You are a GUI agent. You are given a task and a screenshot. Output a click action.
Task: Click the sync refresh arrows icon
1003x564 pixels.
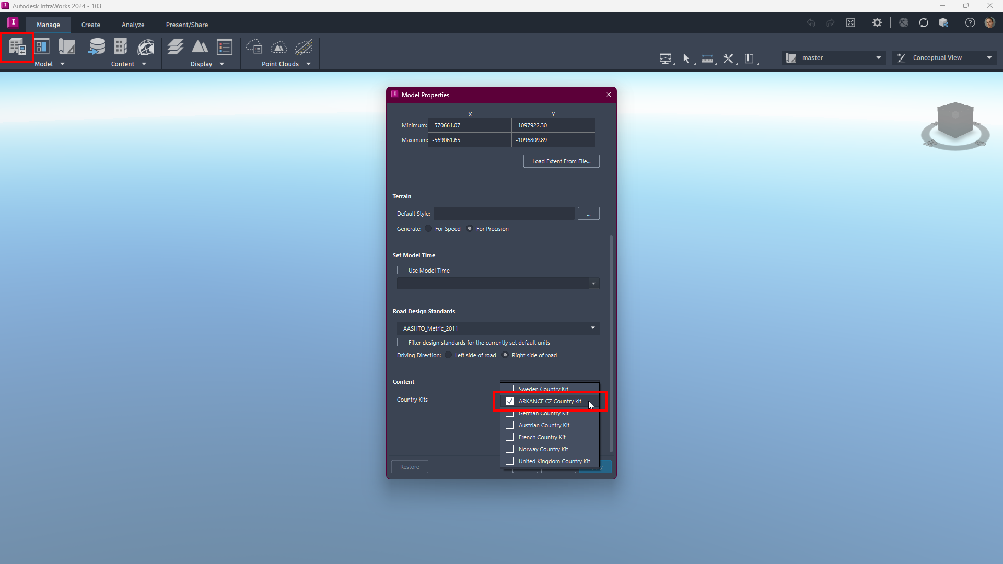point(924,22)
